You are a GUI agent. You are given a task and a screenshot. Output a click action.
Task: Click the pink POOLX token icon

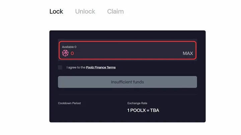click(x=65, y=53)
